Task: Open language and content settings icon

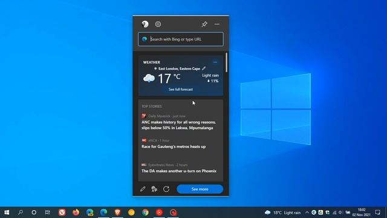Action: click(154, 189)
